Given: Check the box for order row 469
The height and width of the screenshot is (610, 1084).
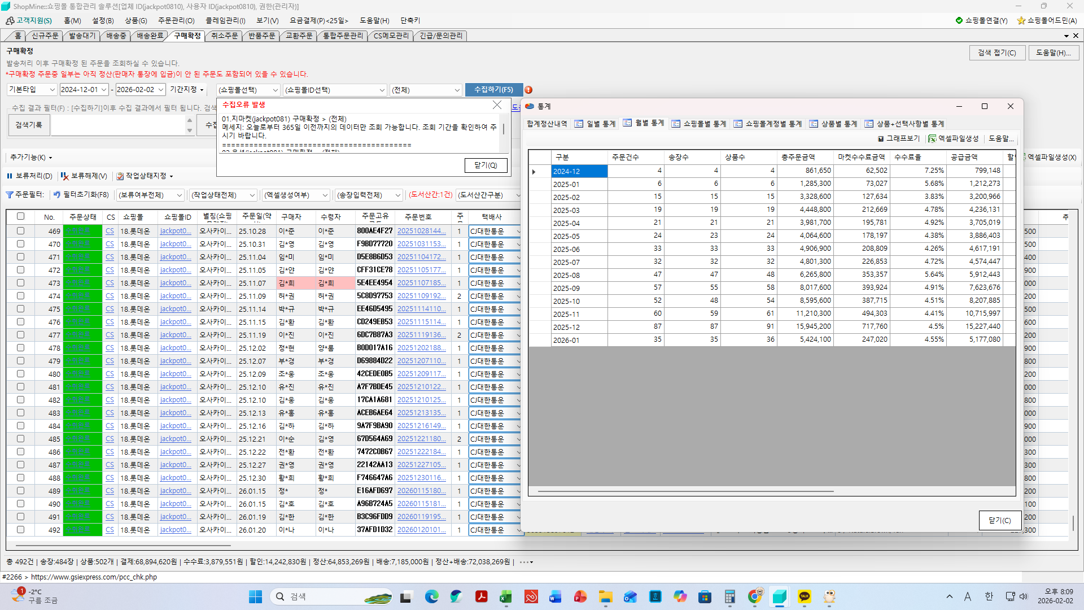Looking at the screenshot, I should 21,231.
